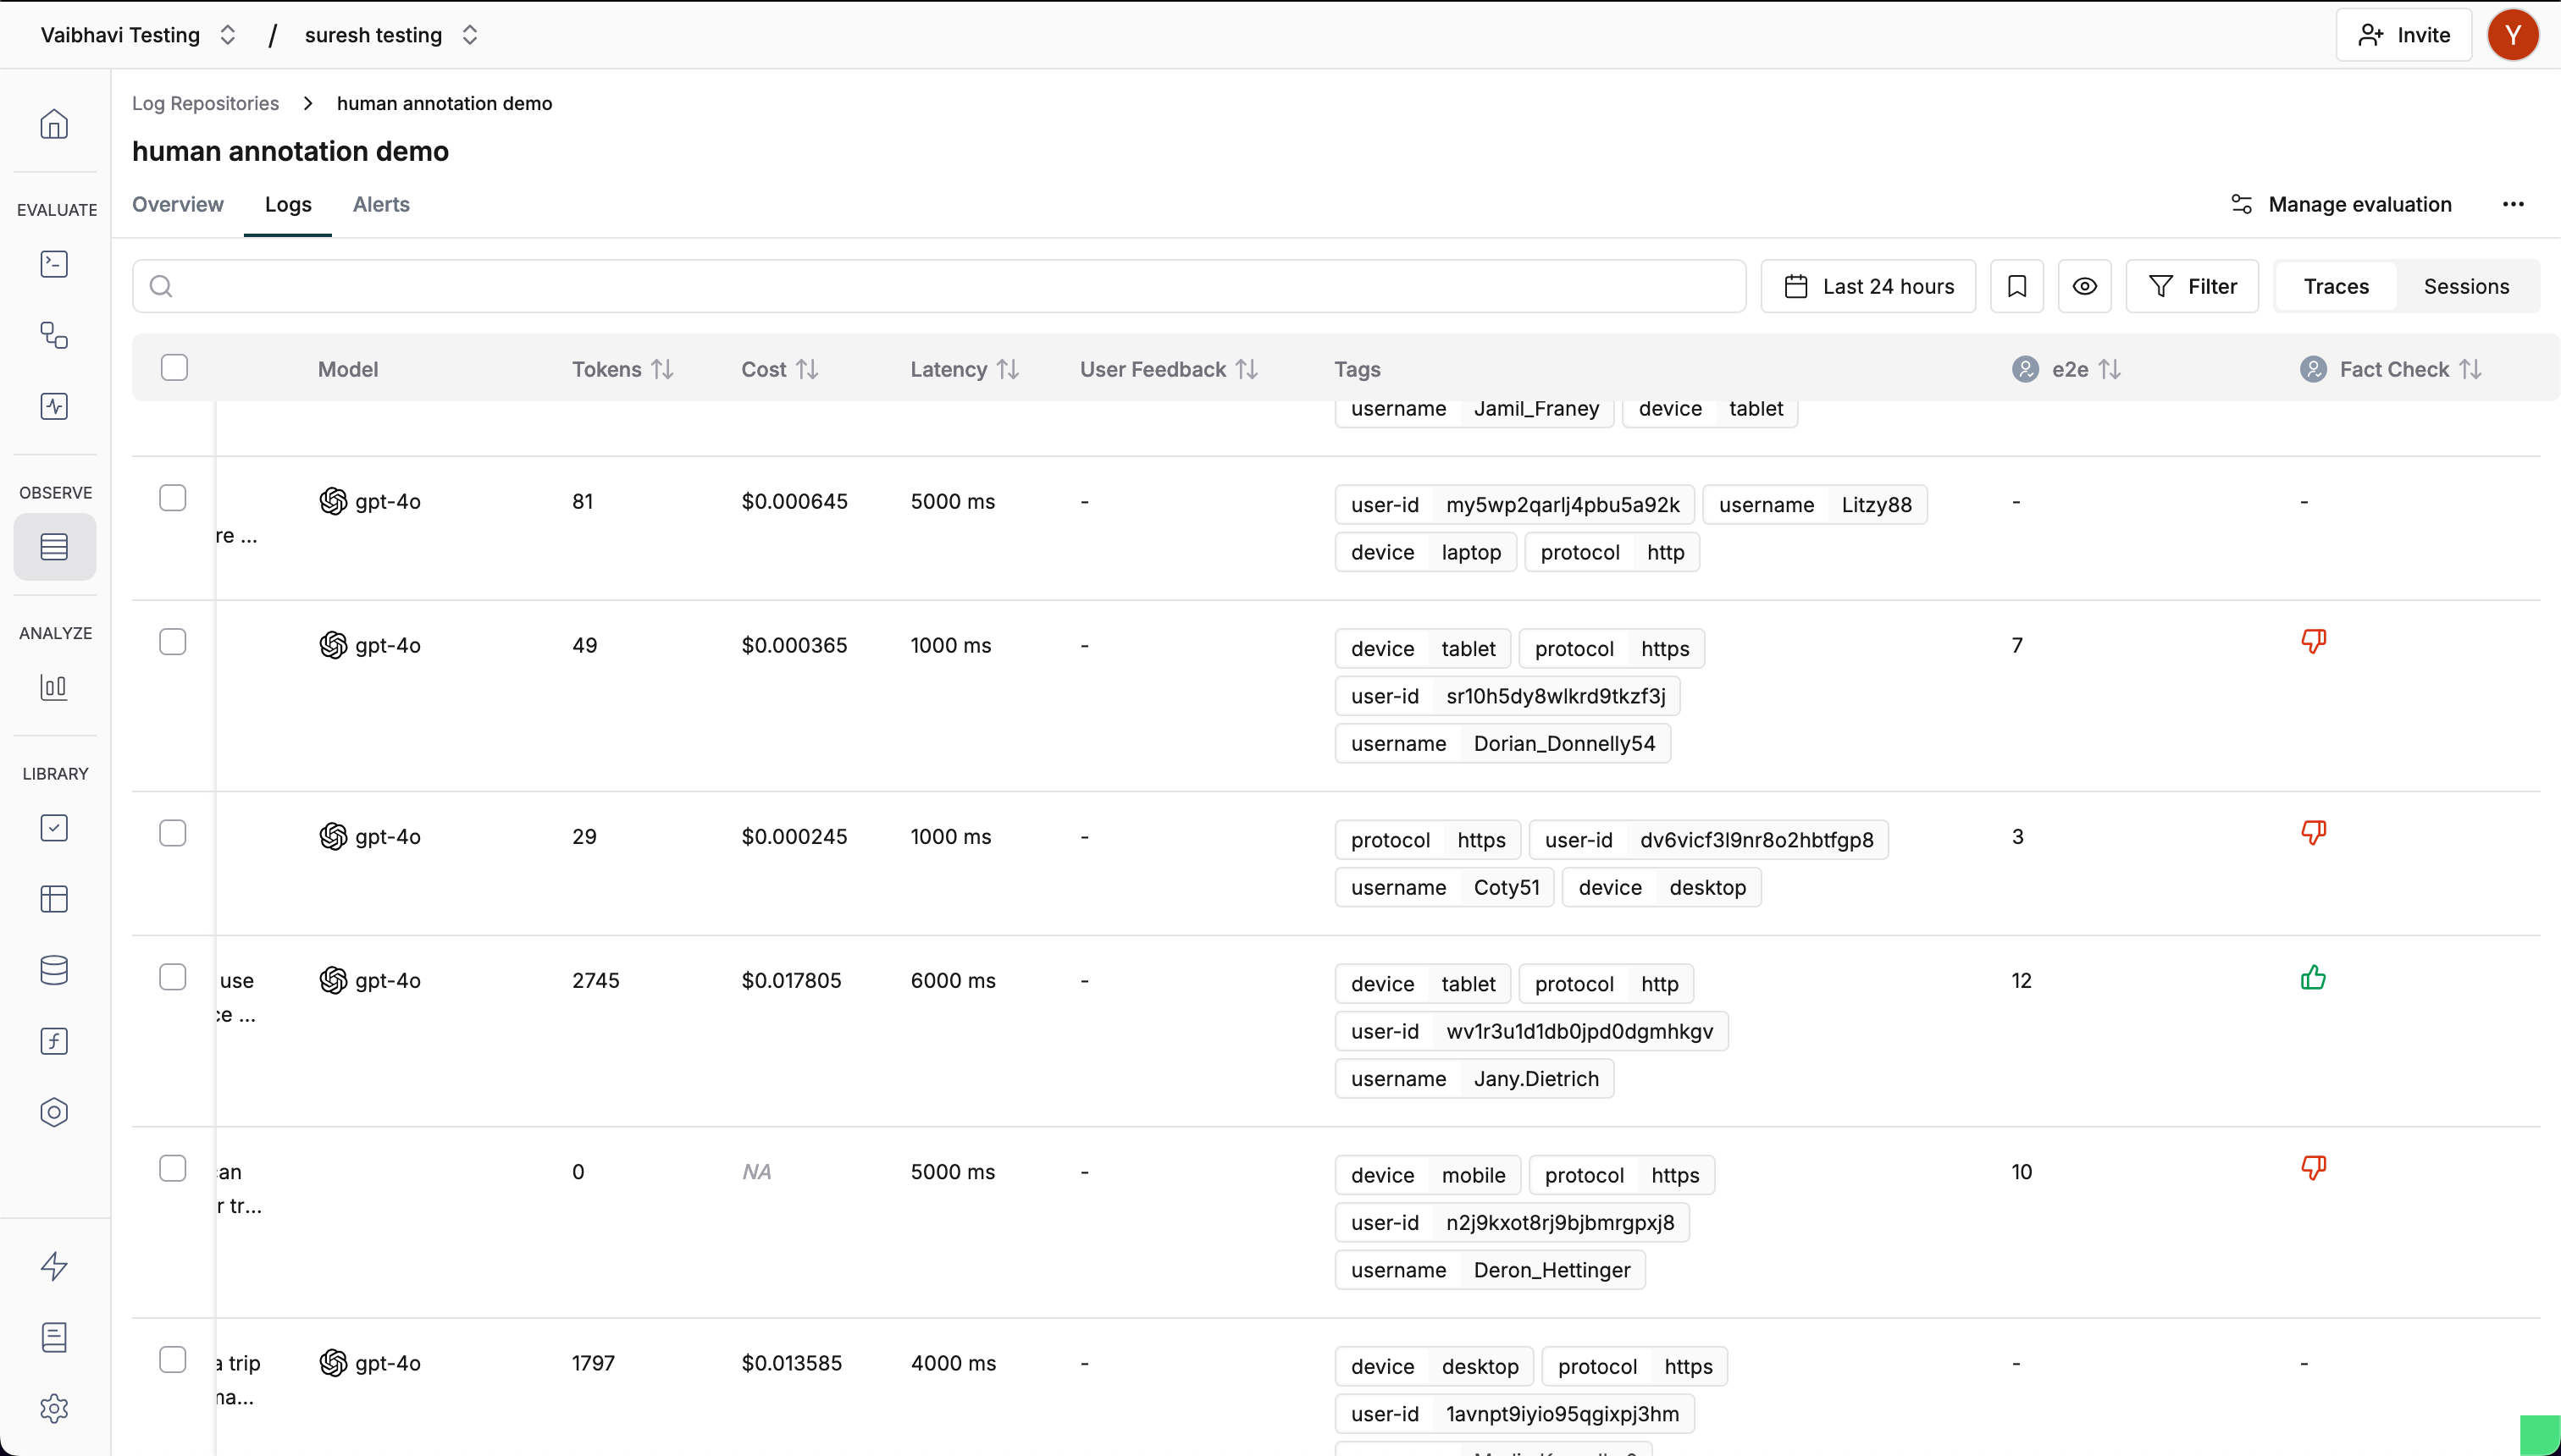This screenshot has height=1456, width=2561.
Task: Check the row with 1797 tokens
Action: point(172,1360)
